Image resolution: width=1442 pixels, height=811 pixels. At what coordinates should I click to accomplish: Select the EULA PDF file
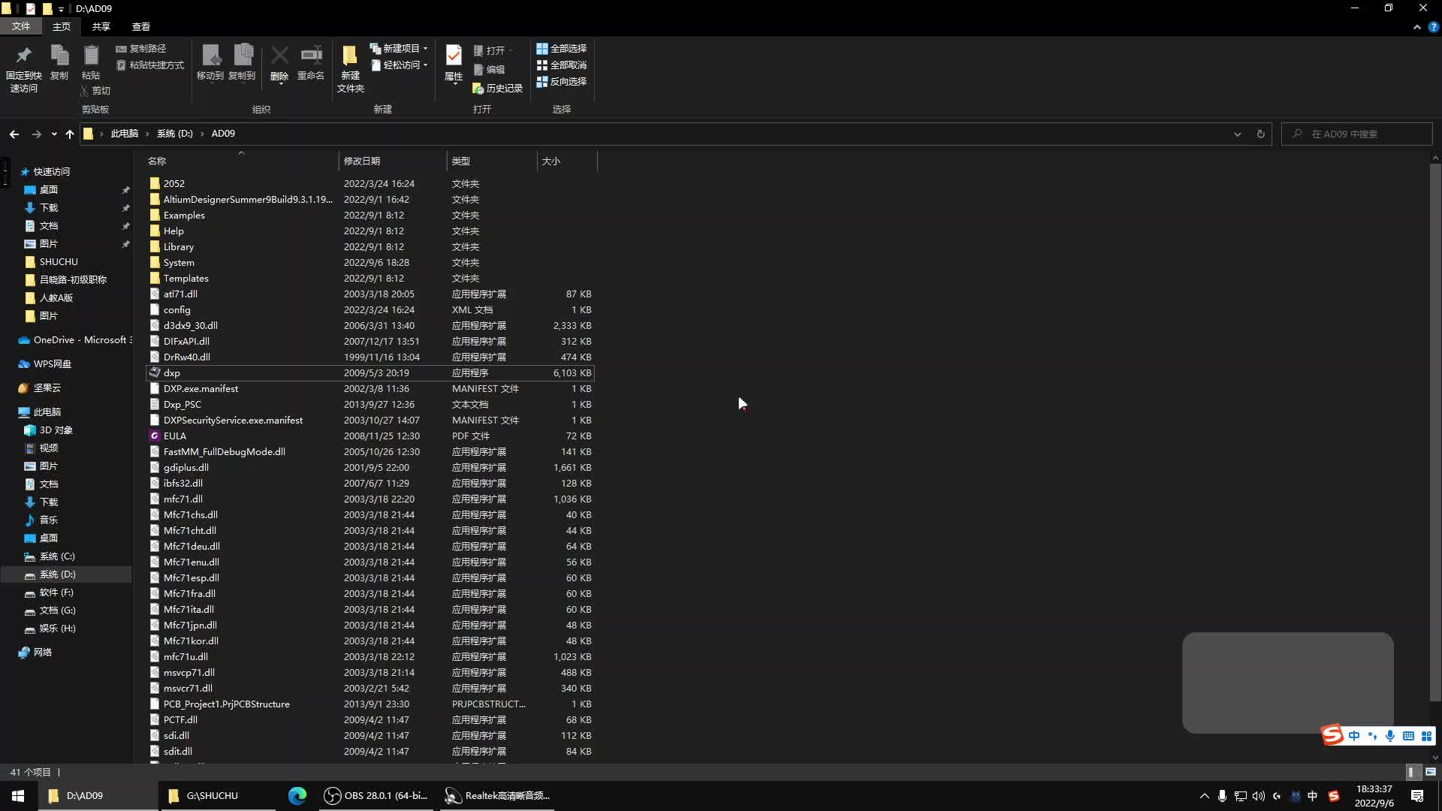click(370, 436)
